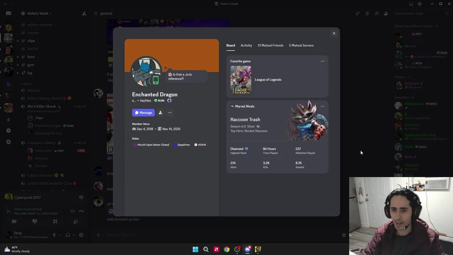Click the Search Hoho's Vault field
Viewport: 453px width, 255px height.
[x=421, y=13]
